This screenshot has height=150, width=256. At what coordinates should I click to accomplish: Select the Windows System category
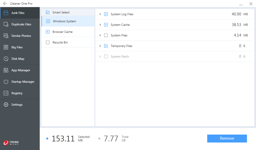coord(64,21)
